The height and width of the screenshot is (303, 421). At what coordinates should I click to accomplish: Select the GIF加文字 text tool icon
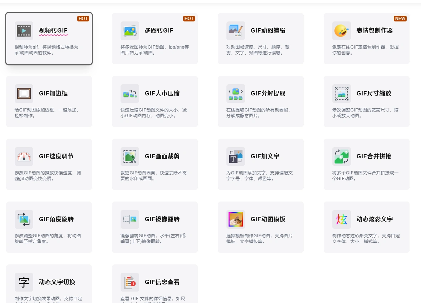pyautogui.click(x=235, y=157)
